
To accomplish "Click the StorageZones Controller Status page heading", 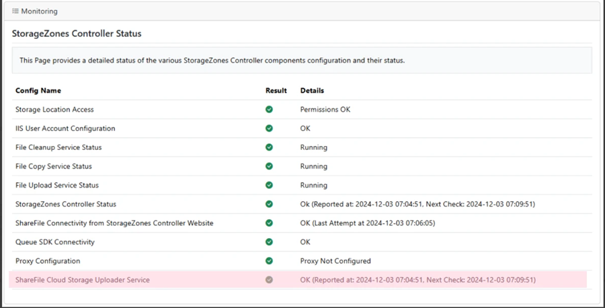I will (77, 34).
